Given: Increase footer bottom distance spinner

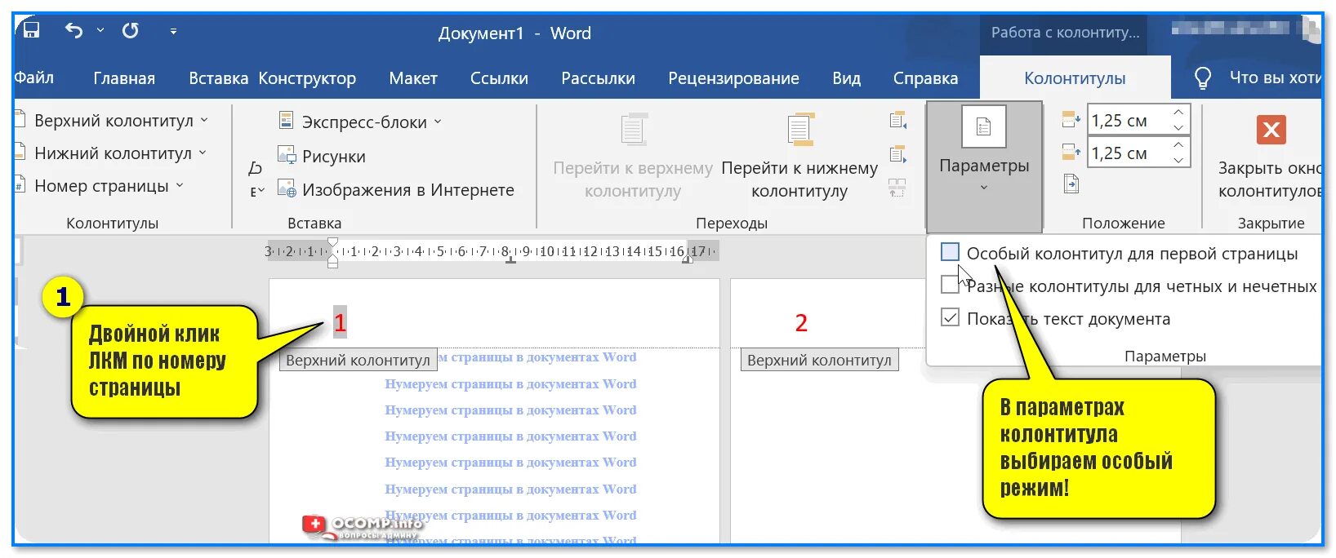Looking at the screenshot, I should tap(1178, 145).
